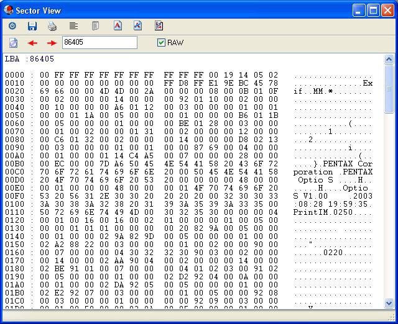Go to next sector with right red arrow
Viewport: 398px width, 324px height.
pos(52,43)
